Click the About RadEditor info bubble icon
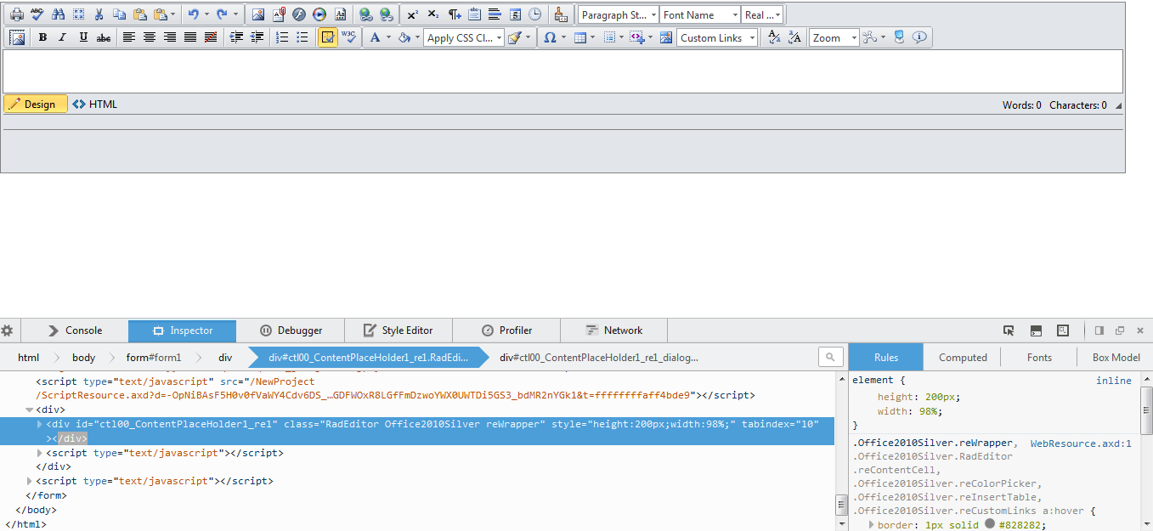Image resolution: width=1153 pixels, height=531 pixels. (x=919, y=37)
